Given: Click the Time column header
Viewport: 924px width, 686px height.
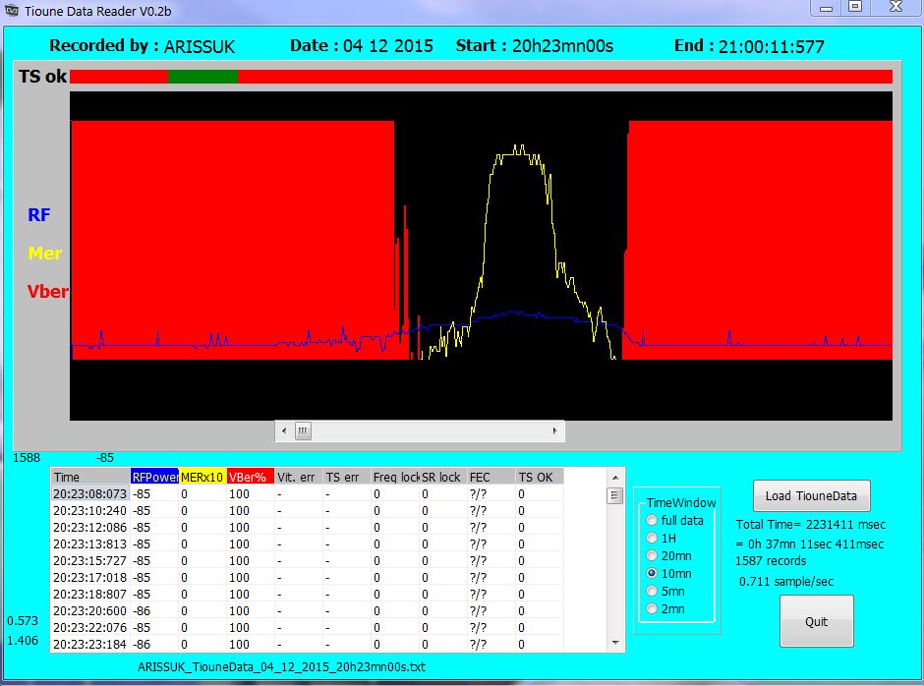Looking at the screenshot, I should coord(90,477).
